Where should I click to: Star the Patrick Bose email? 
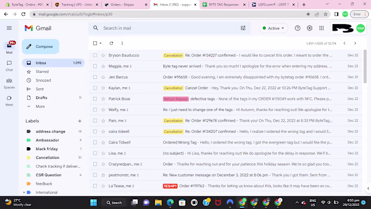tap(103, 99)
